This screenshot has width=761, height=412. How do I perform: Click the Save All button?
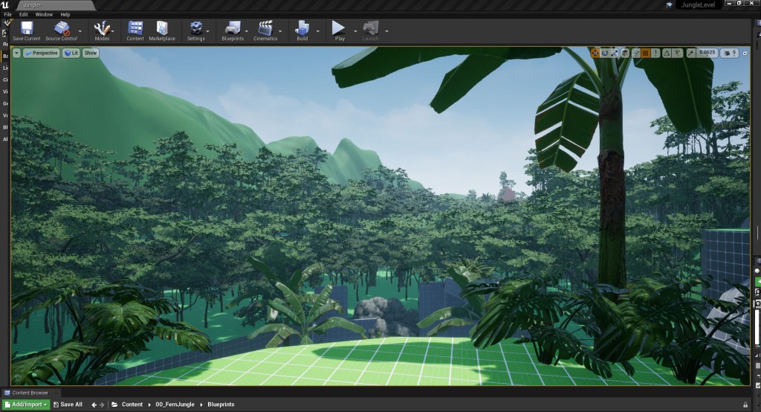pyautogui.click(x=68, y=405)
